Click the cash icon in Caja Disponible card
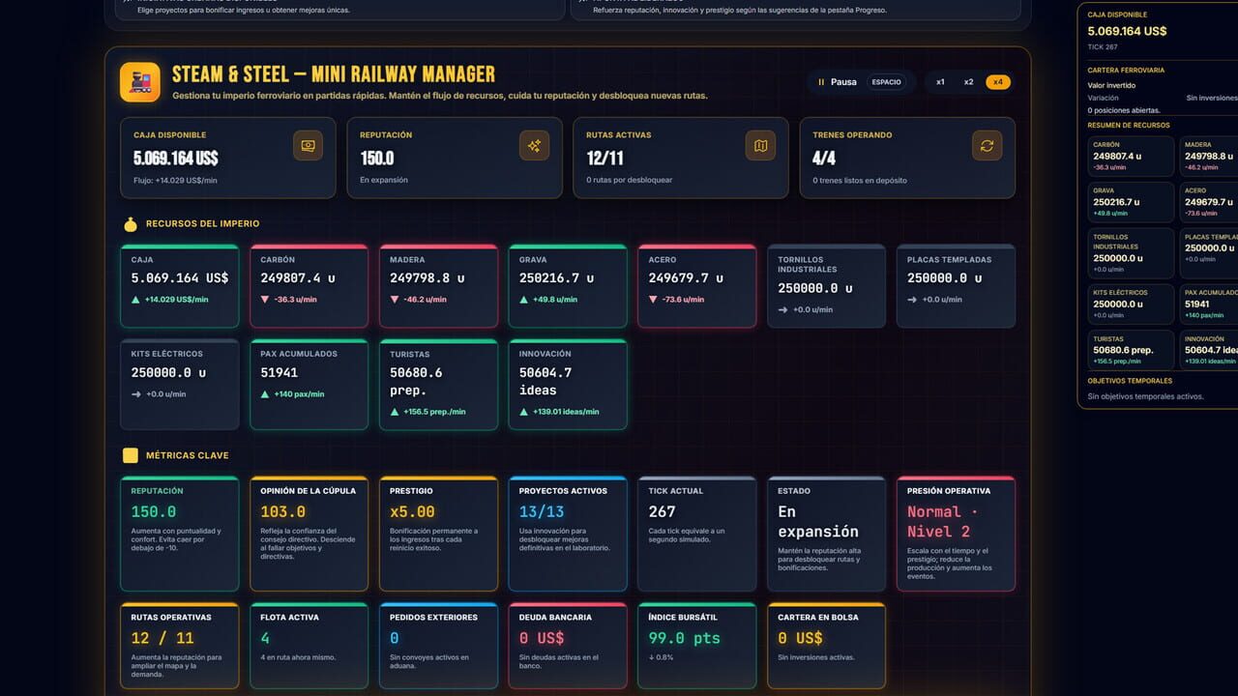 (x=308, y=146)
